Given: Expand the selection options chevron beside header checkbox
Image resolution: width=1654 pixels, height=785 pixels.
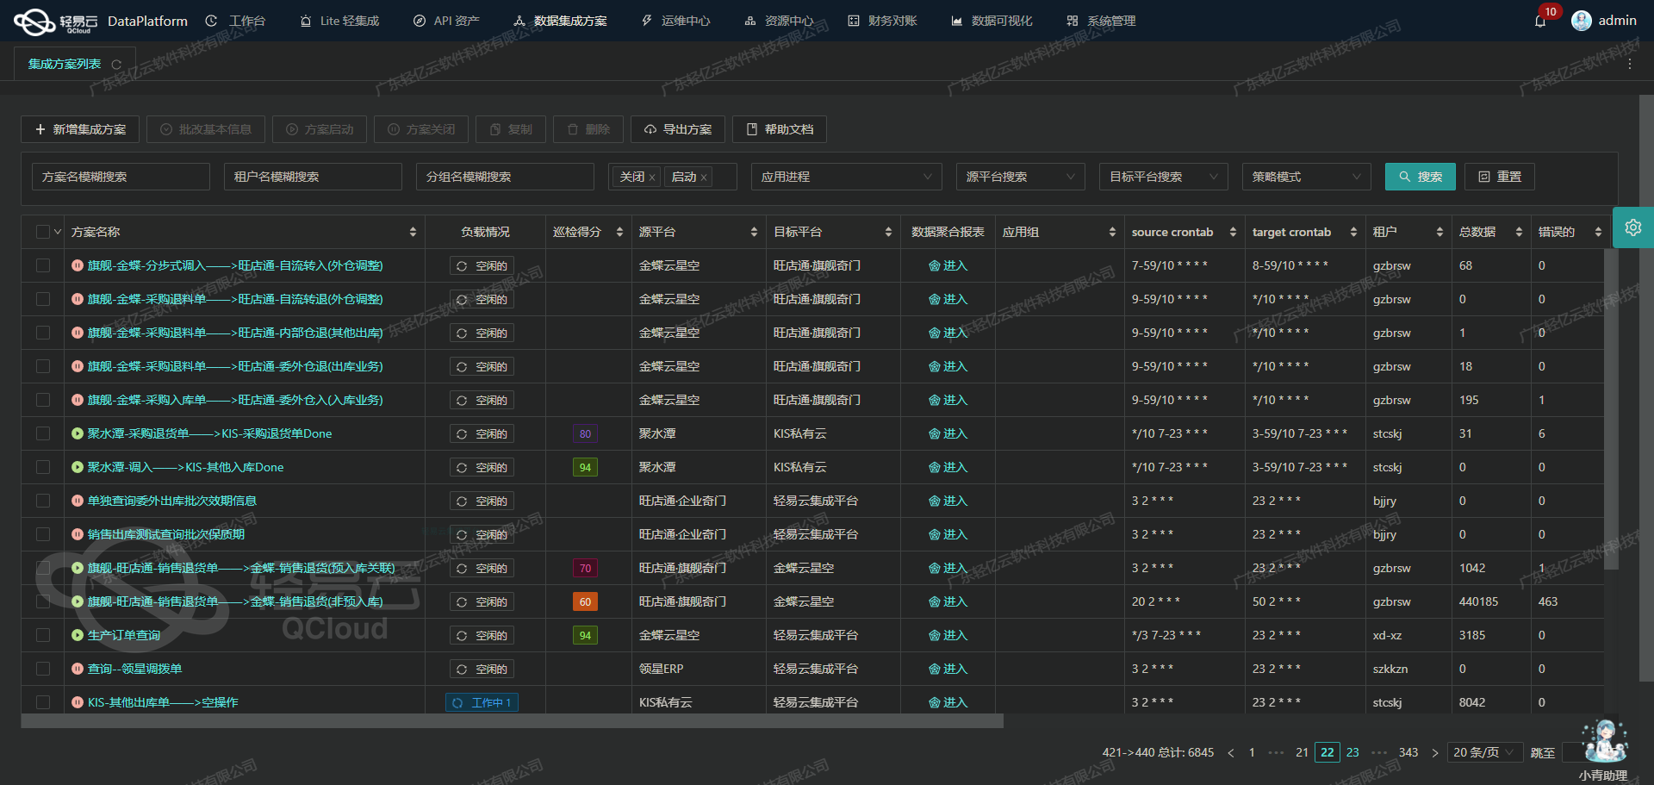Looking at the screenshot, I should pyautogui.click(x=58, y=232).
